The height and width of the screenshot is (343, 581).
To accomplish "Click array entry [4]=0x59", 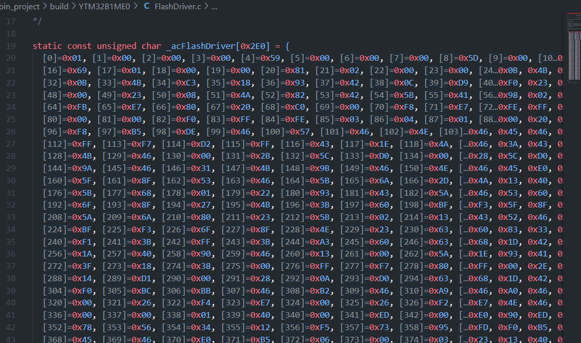I will click(260, 58).
